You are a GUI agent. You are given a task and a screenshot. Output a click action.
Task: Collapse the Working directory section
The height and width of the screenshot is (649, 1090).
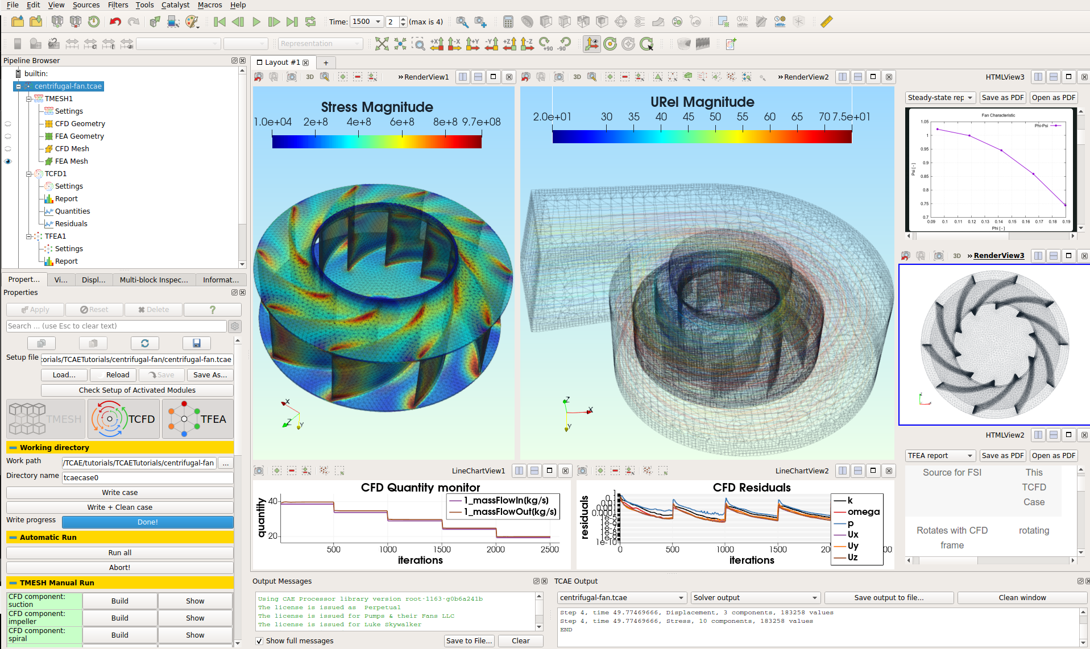pos(13,448)
